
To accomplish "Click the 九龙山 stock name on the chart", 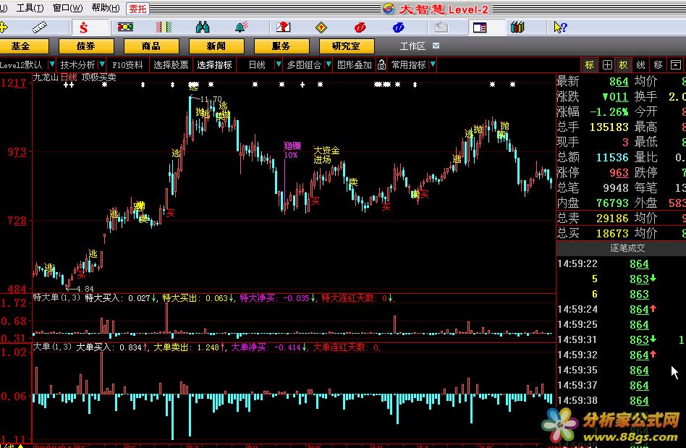I will coord(46,77).
